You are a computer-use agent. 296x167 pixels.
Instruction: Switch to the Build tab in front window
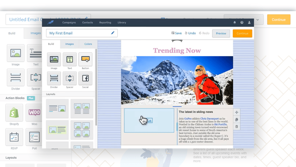51,44
